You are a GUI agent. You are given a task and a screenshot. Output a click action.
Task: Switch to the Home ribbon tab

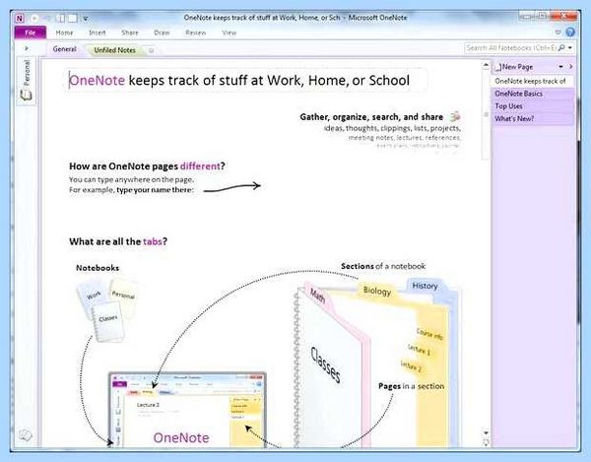[x=64, y=33]
